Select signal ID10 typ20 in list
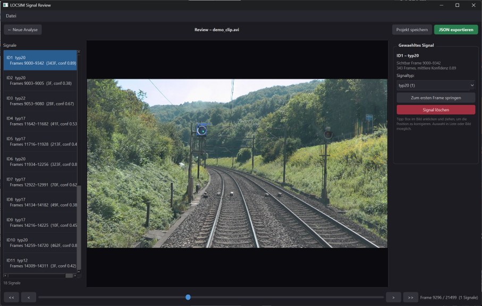This screenshot has width=482, height=306. (x=40, y=243)
